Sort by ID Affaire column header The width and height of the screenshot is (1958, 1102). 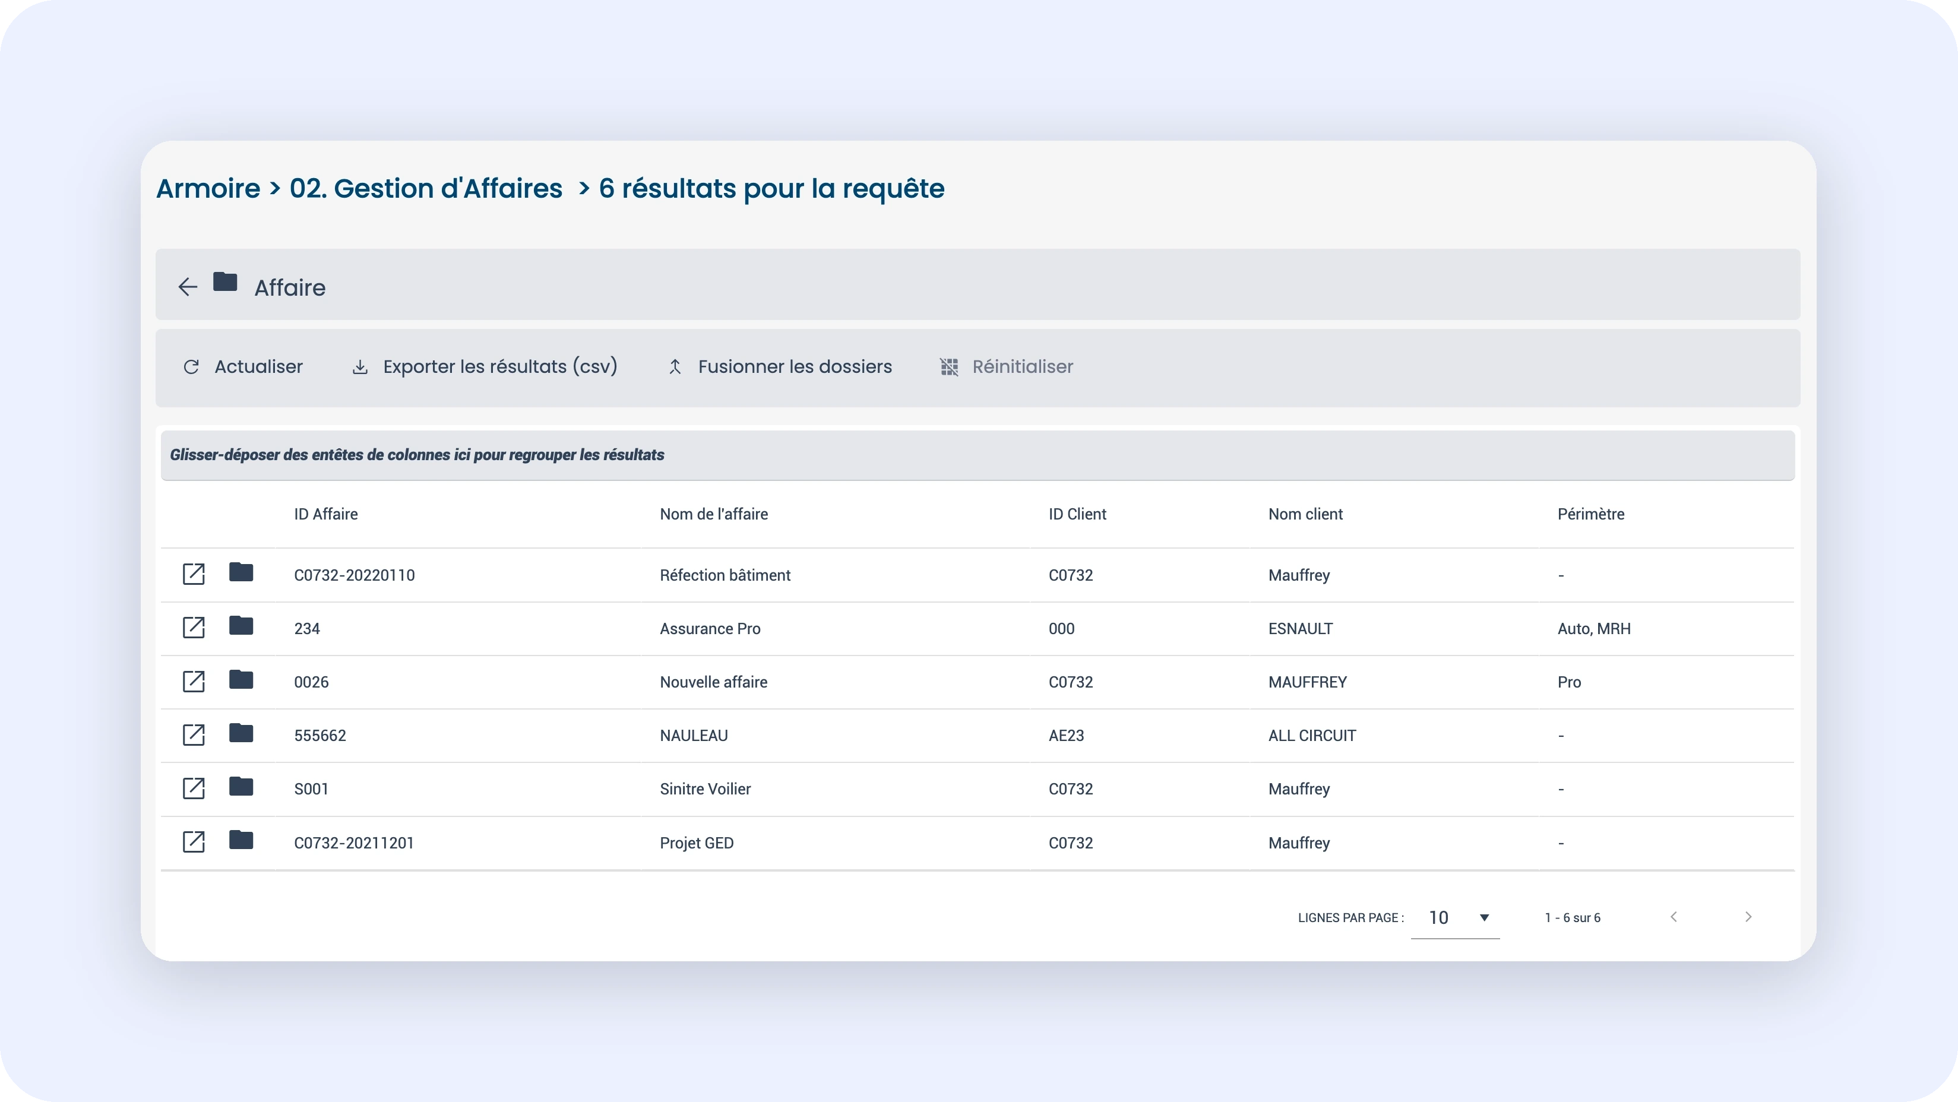(x=326, y=515)
